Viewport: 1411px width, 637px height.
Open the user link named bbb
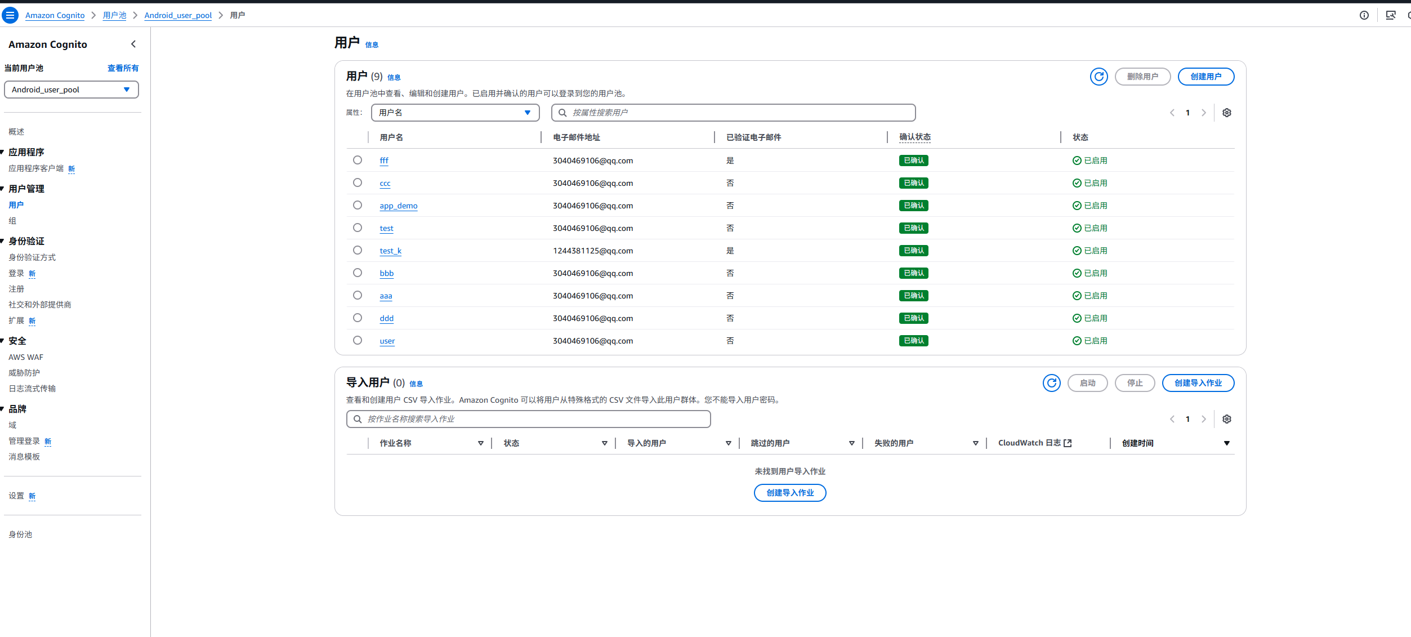[x=386, y=273]
